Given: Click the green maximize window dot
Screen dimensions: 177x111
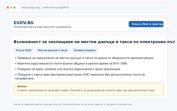Looking at the screenshot, I should 14,7.
